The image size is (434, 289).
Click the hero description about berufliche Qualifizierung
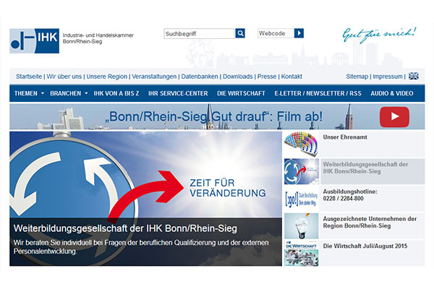coord(141,247)
